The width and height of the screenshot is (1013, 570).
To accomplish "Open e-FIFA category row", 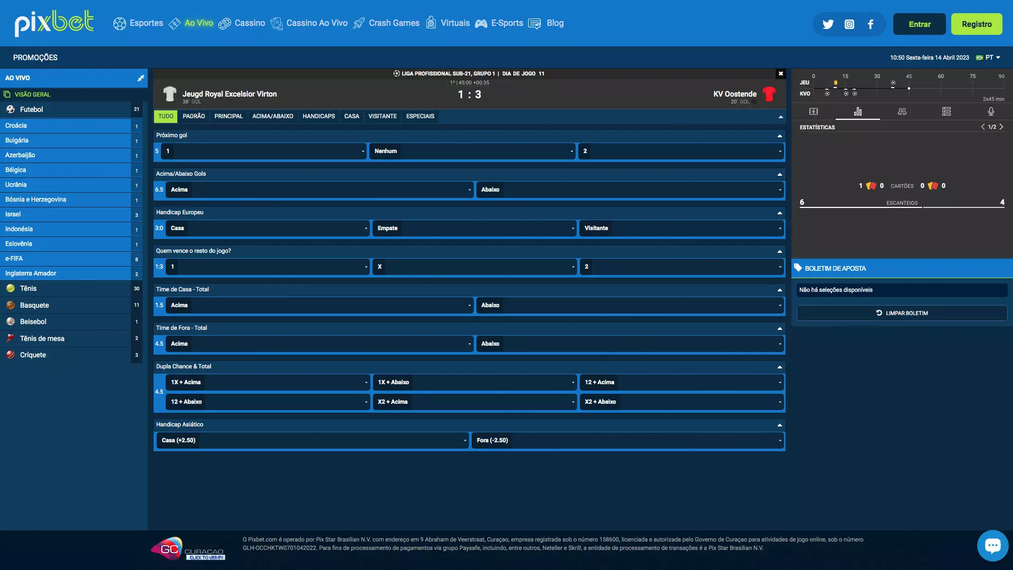I will pyautogui.click(x=71, y=259).
